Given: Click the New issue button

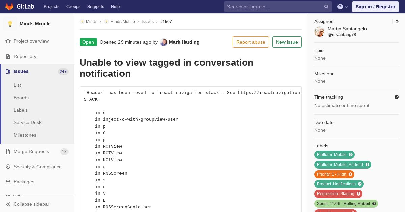Looking at the screenshot, I should 287,42.
